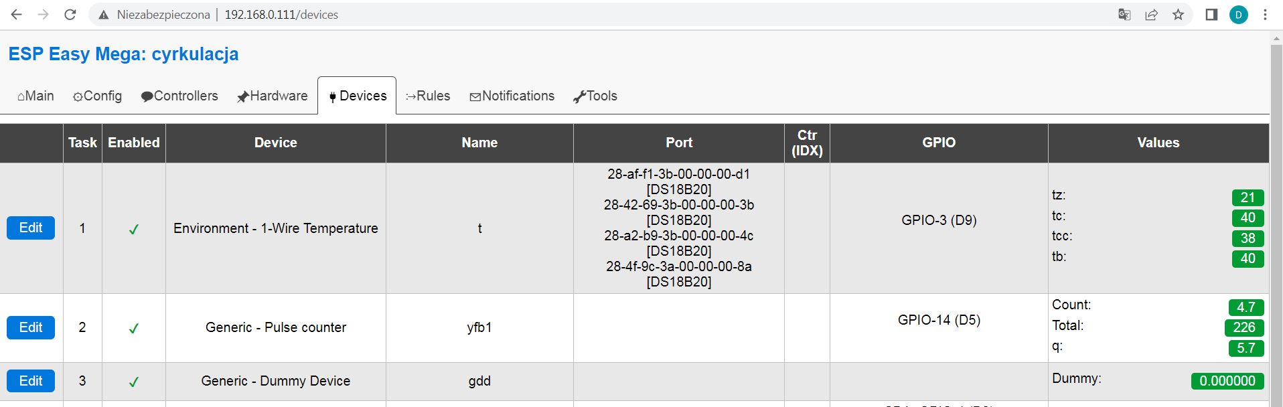Open the Rules tab

(428, 96)
